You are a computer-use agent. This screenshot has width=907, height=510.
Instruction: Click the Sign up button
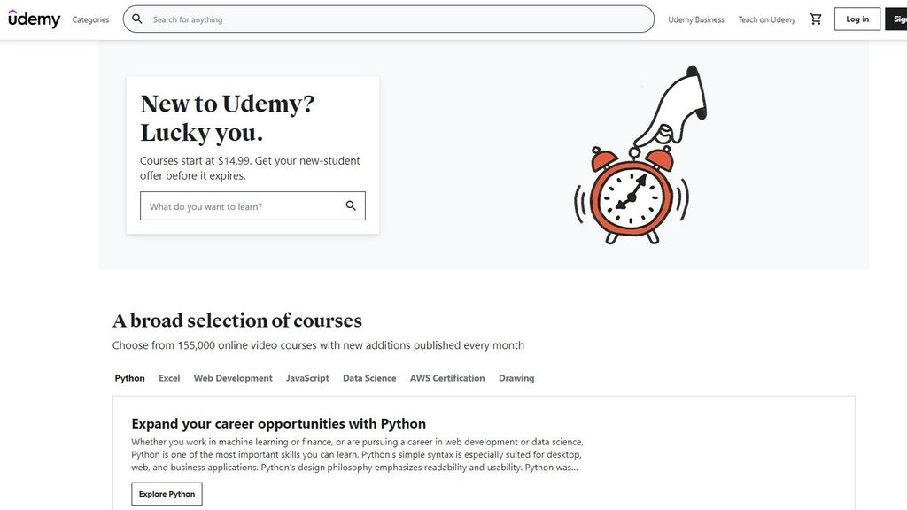pyautogui.click(x=898, y=19)
